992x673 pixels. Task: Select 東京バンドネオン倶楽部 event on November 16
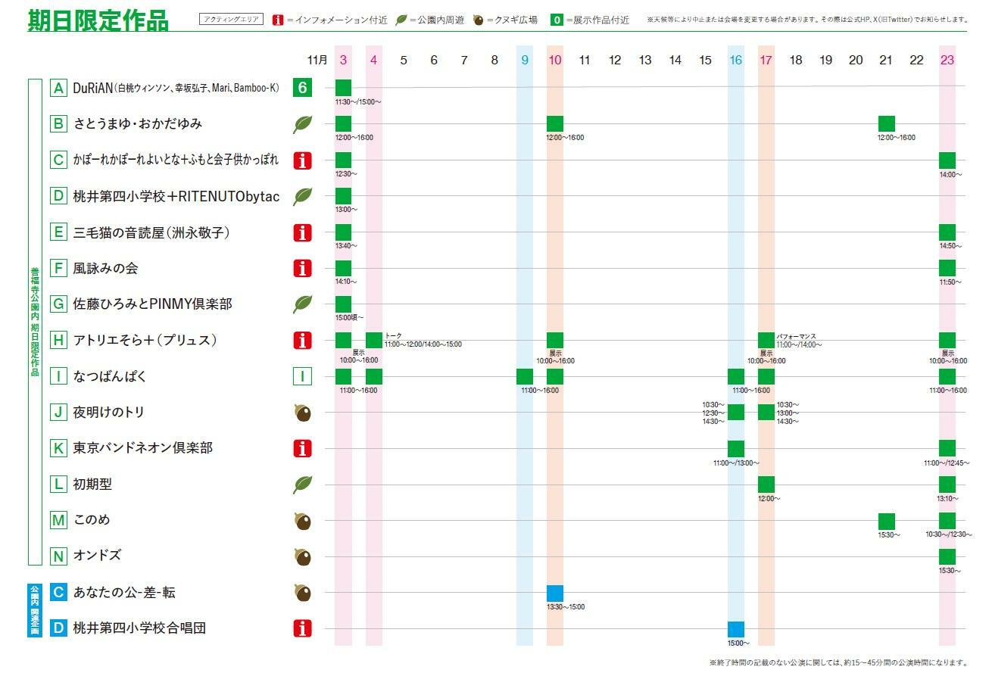pyautogui.click(x=736, y=448)
